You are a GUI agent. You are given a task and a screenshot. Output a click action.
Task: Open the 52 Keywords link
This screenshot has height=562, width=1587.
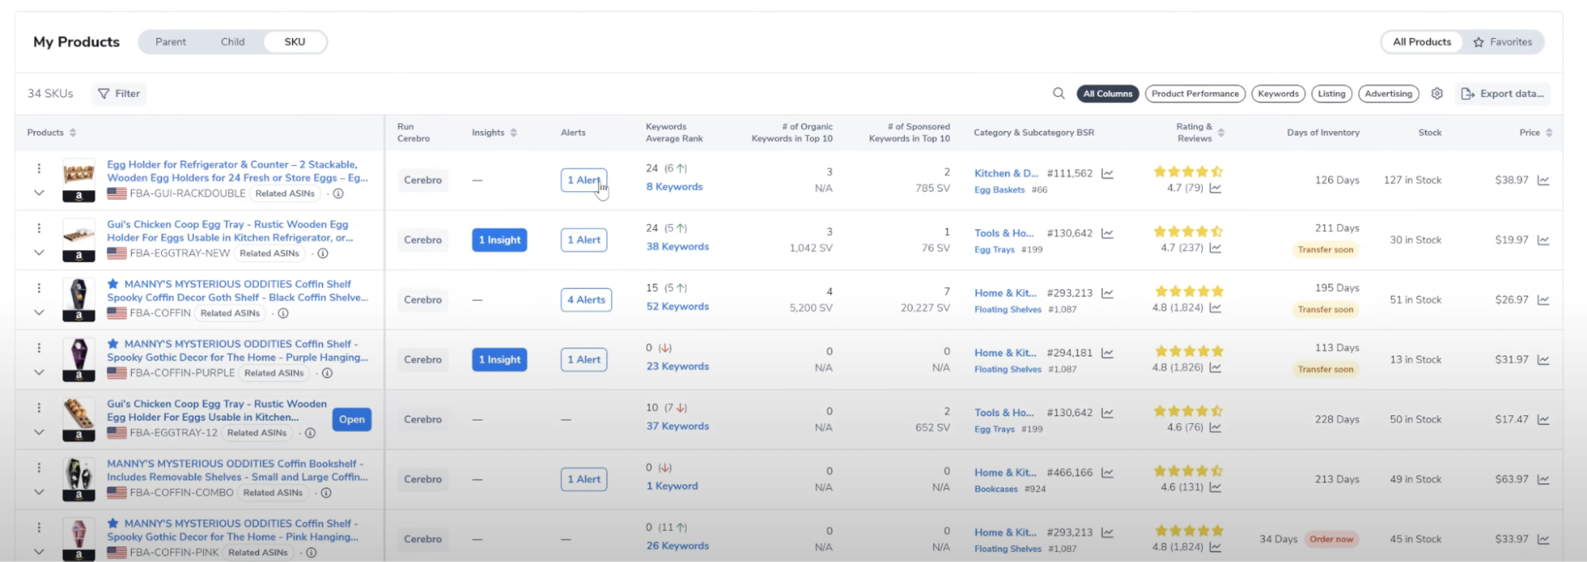click(x=677, y=306)
